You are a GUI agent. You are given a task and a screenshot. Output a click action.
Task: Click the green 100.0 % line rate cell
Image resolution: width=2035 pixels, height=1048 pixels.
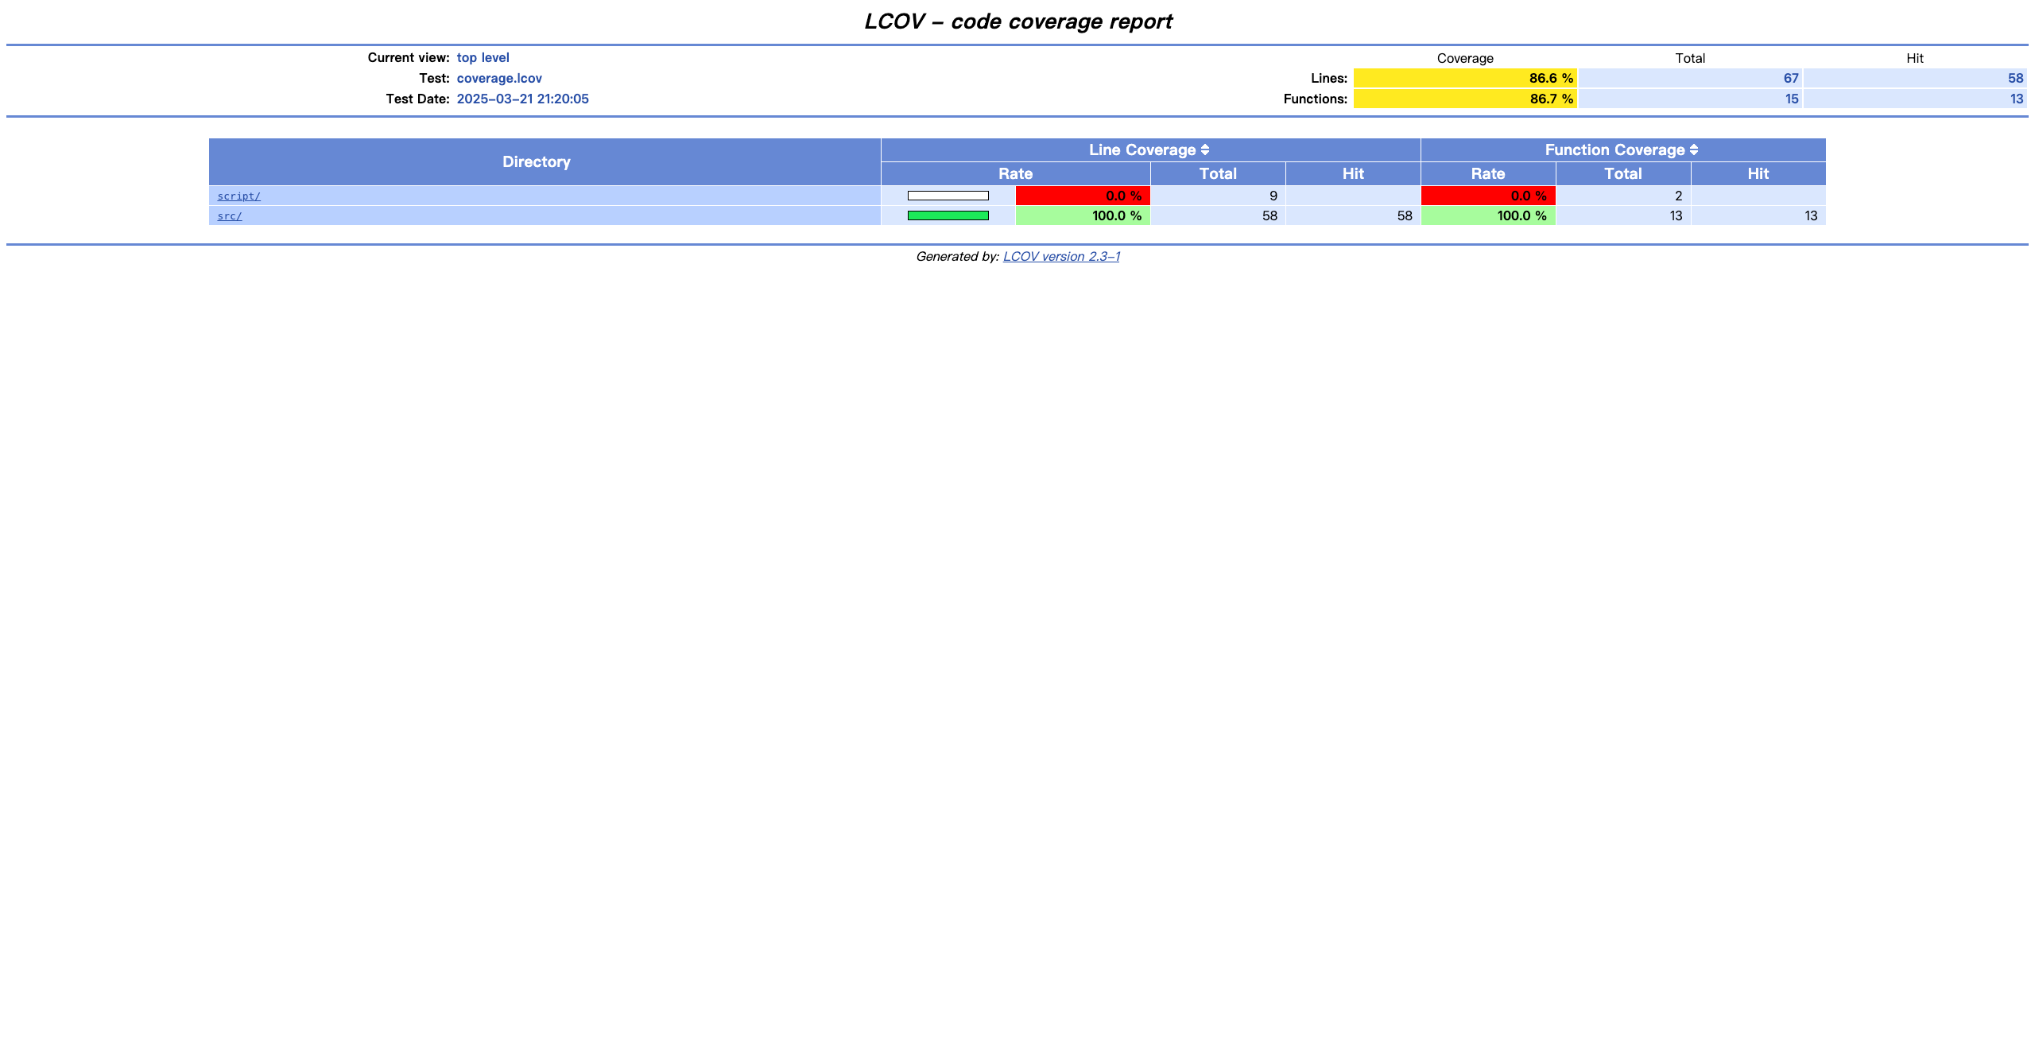pos(1083,215)
